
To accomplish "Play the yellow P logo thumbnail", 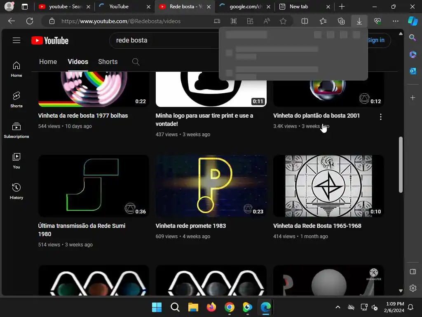I will coord(211,186).
